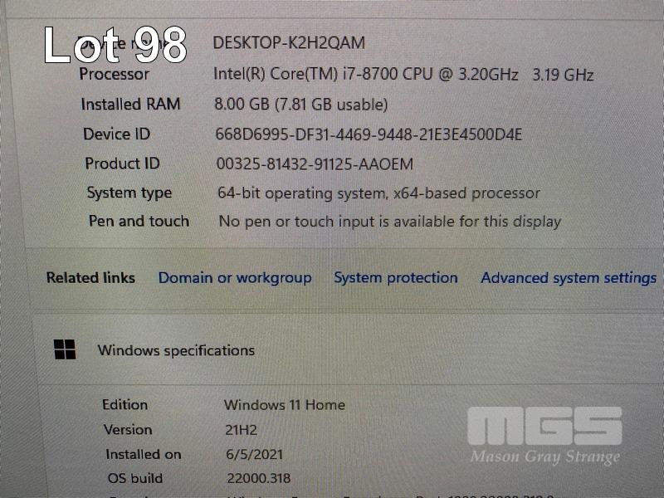
Task: Select the Product ID value 00325-81432-91125-AAOEM
Action: pos(315,164)
